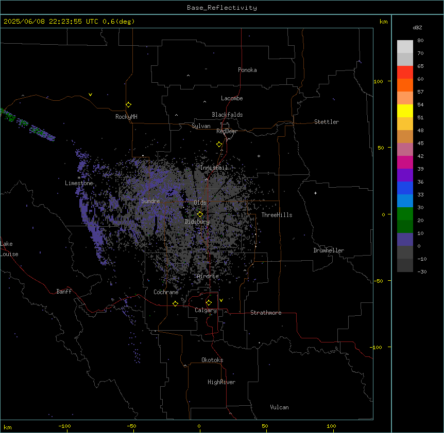Click the yellow 54 dBZ legend swatch
This screenshot has width=444, height=433.
pyautogui.click(x=405, y=111)
